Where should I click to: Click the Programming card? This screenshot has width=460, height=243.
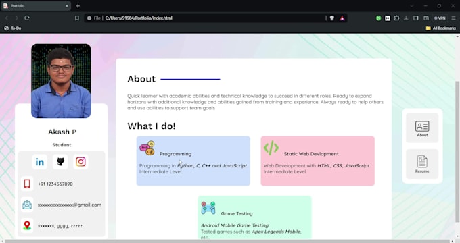(x=193, y=161)
